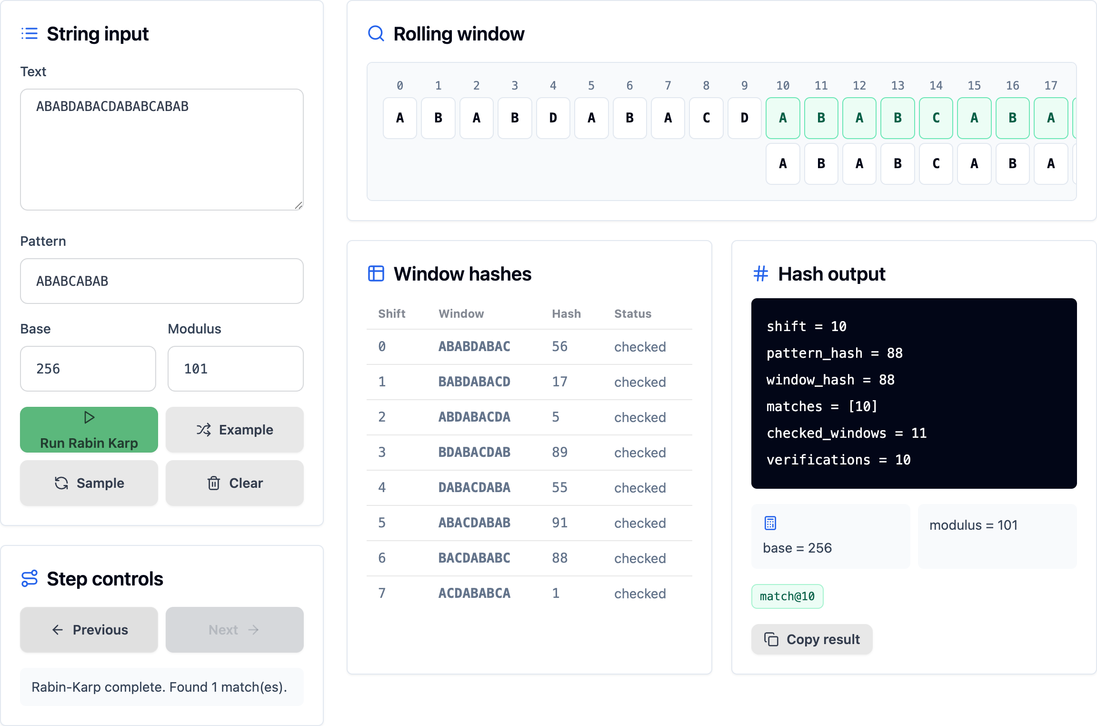
Task: Click the Window column header
Action: (461, 313)
